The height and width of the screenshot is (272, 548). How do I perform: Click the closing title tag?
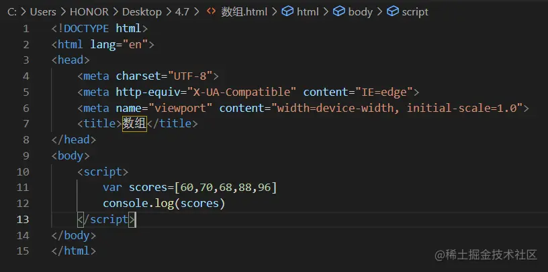pyautogui.click(x=173, y=124)
